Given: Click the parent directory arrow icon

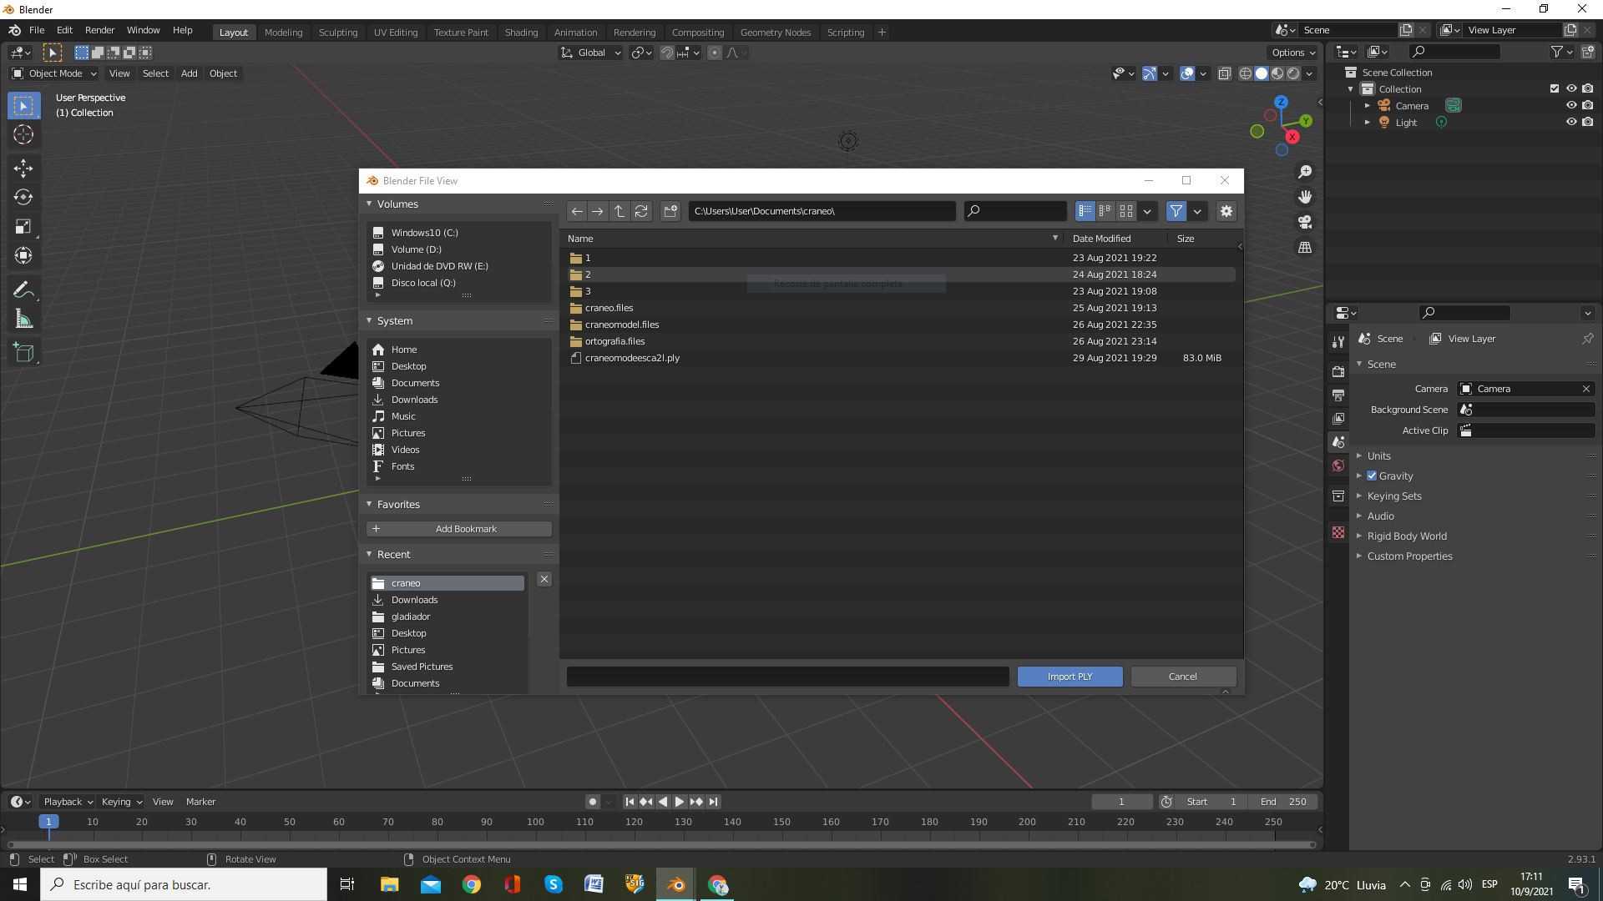Looking at the screenshot, I should (x=619, y=211).
